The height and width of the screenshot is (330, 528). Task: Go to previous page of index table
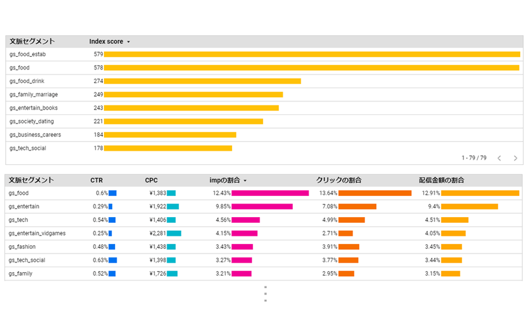point(499,158)
